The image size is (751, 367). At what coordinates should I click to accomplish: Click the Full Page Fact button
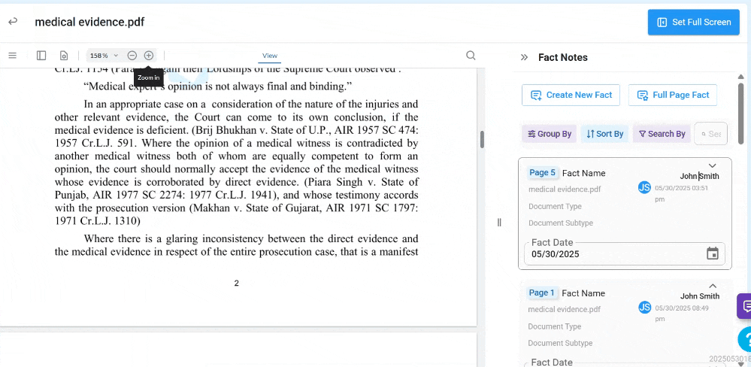point(673,95)
